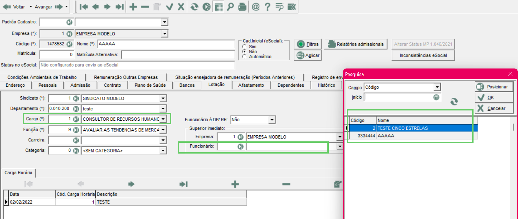The width and height of the screenshot is (518, 219).
Task: Delete record with top toolbar minus icon
Action: (x=145, y=7)
